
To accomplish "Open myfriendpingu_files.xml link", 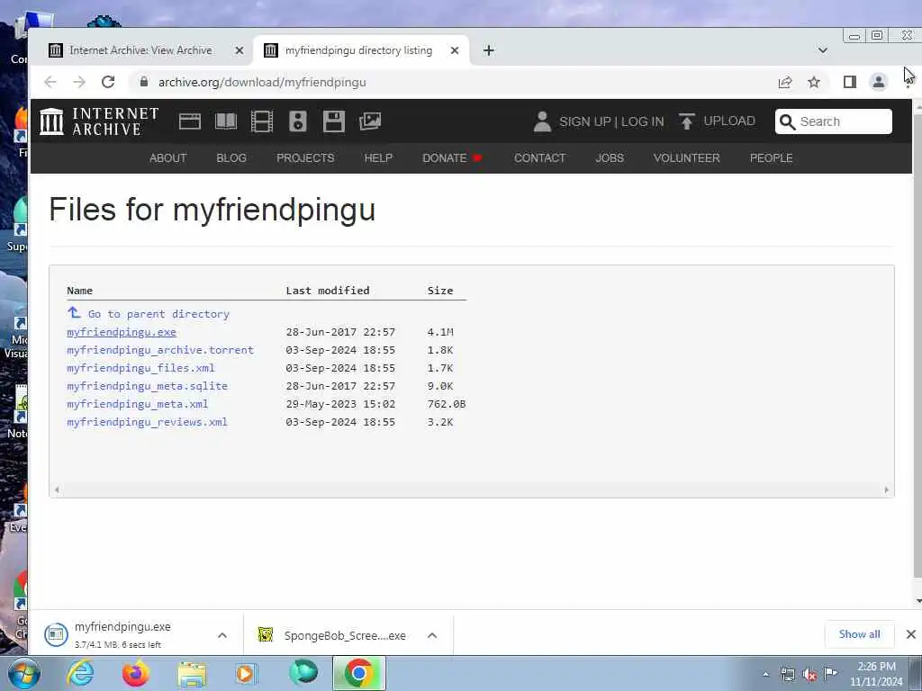I will 141,368.
